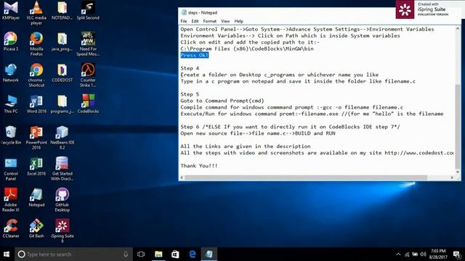Open NetBeans IDE 8.2 shortcut
465x261 pixels.
[x=62, y=137]
